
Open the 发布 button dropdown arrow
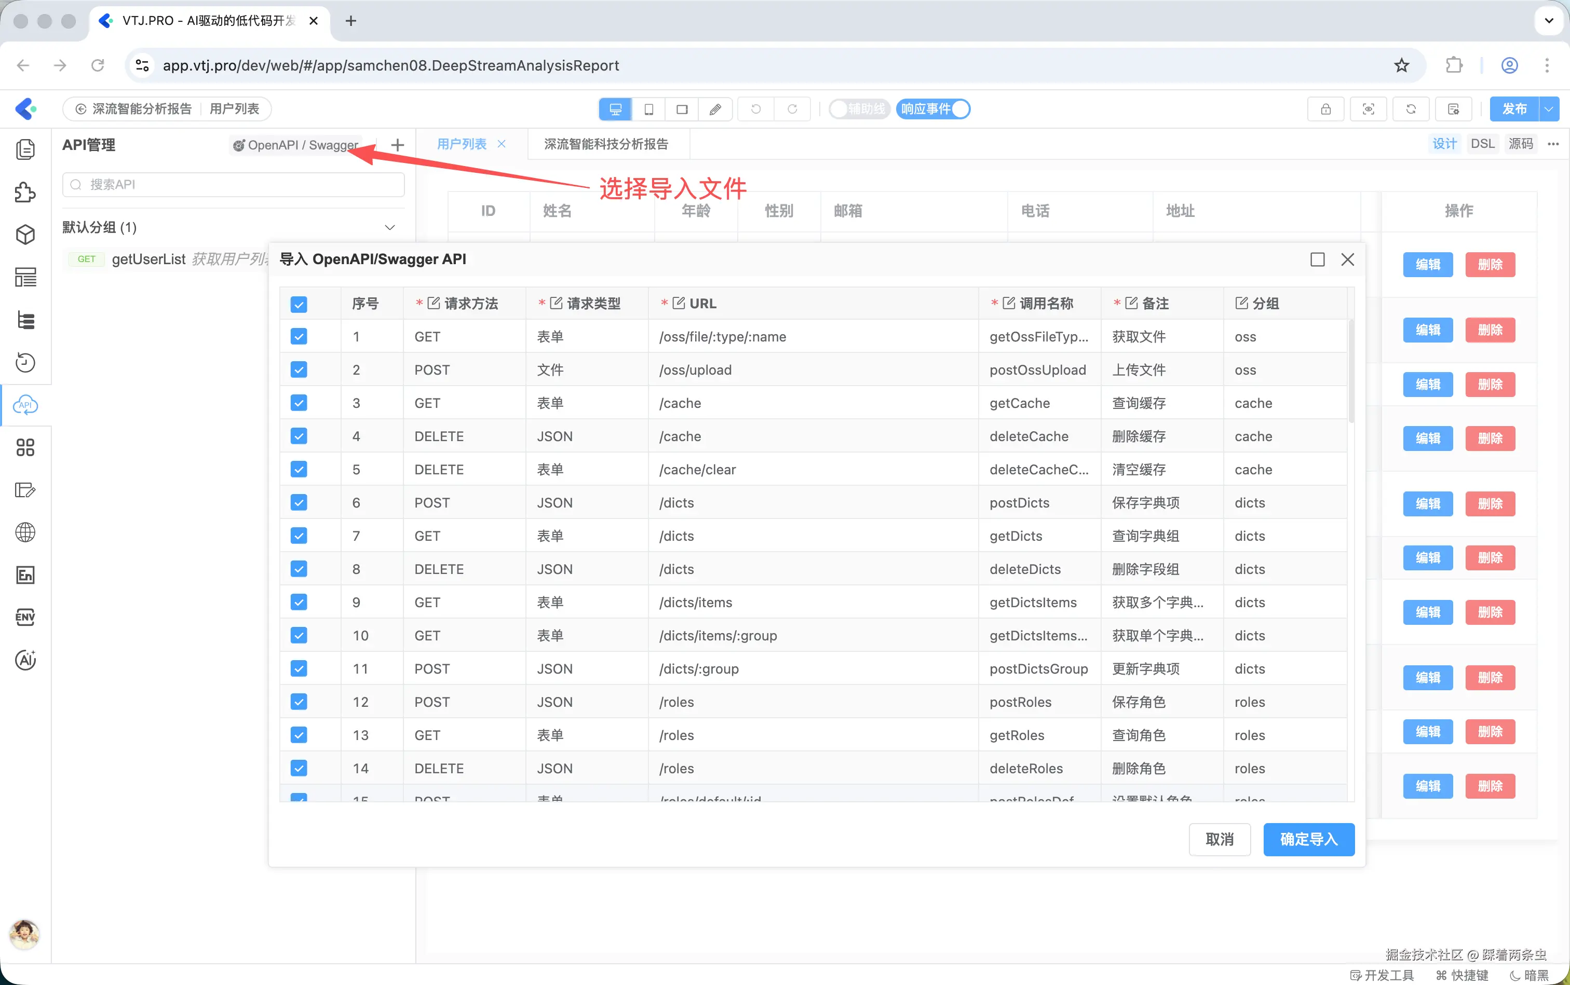[1549, 109]
